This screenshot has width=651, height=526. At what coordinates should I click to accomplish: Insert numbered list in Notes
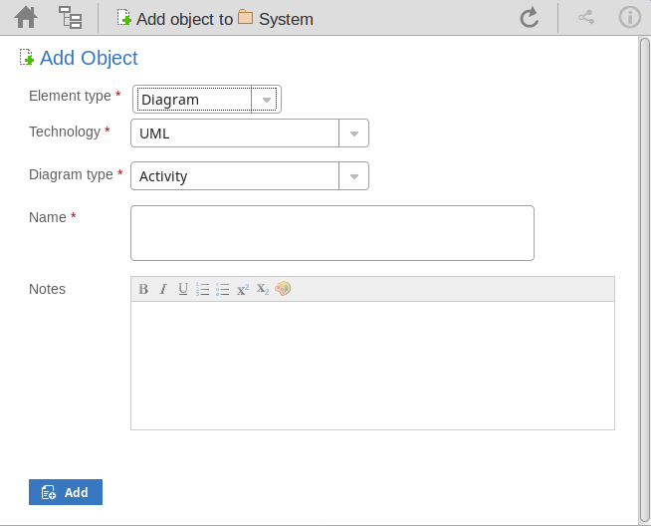tap(203, 289)
